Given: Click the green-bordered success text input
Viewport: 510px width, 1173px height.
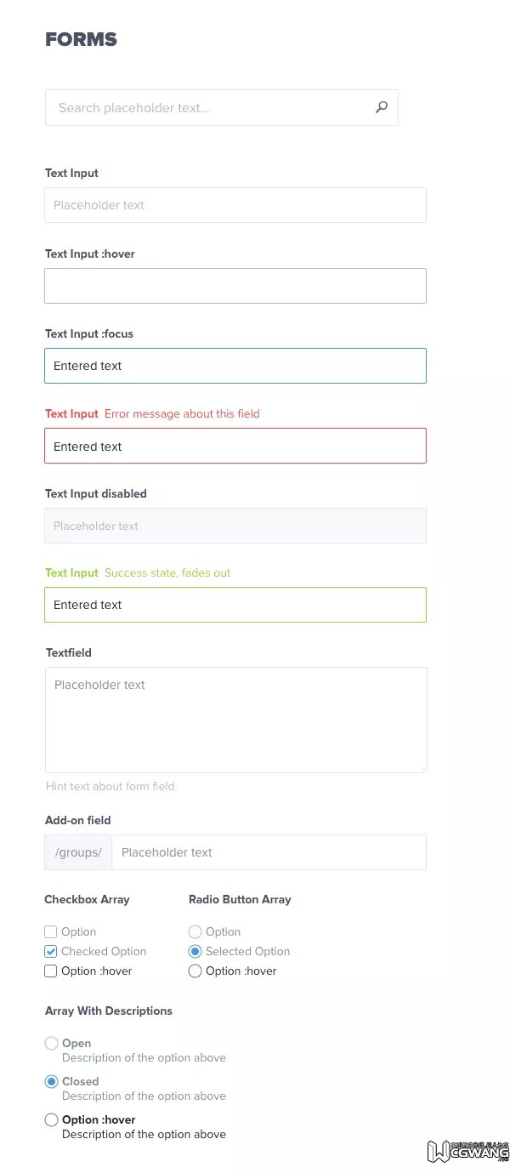Looking at the screenshot, I should pyautogui.click(x=235, y=605).
